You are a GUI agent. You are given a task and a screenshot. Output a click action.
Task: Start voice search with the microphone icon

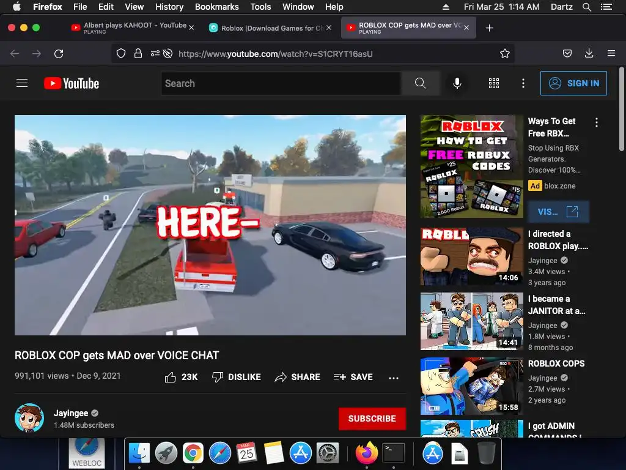(x=457, y=83)
